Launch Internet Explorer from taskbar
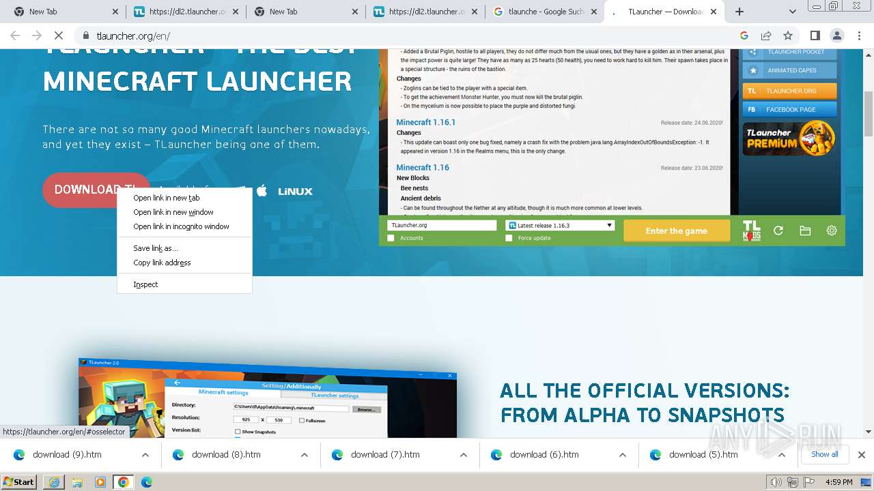Screen dimensions: 874x491 click(x=53, y=482)
